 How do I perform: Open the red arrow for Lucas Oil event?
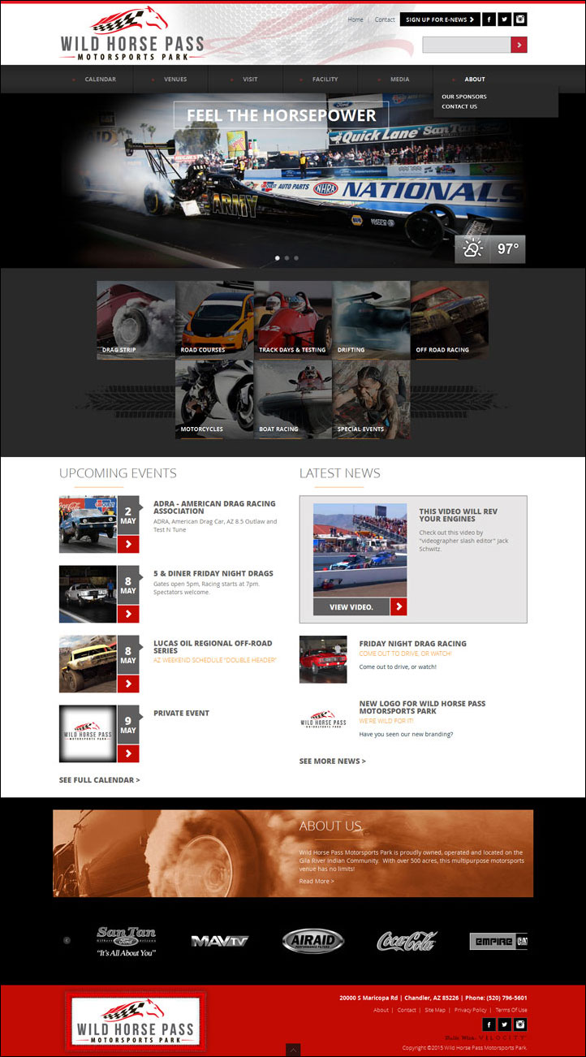[x=128, y=684]
